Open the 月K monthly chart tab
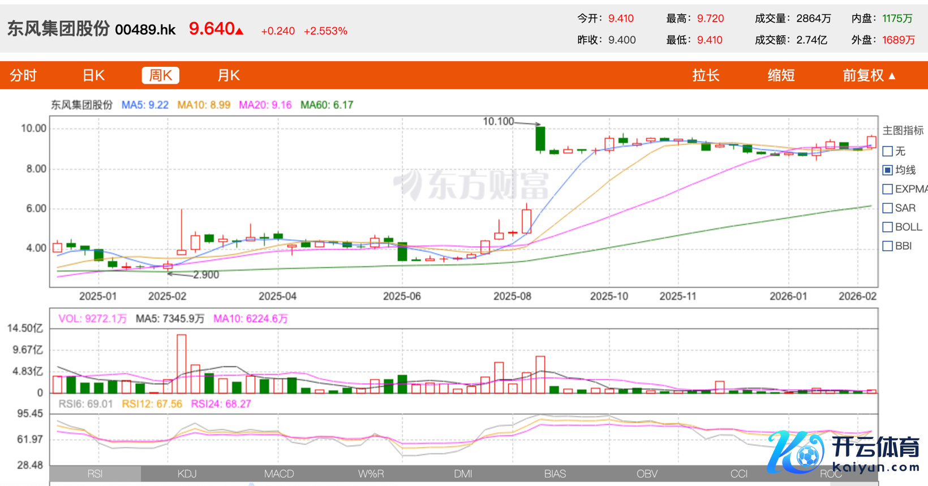Image resolution: width=928 pixels, height=486 pixels. tap(229, 75)
